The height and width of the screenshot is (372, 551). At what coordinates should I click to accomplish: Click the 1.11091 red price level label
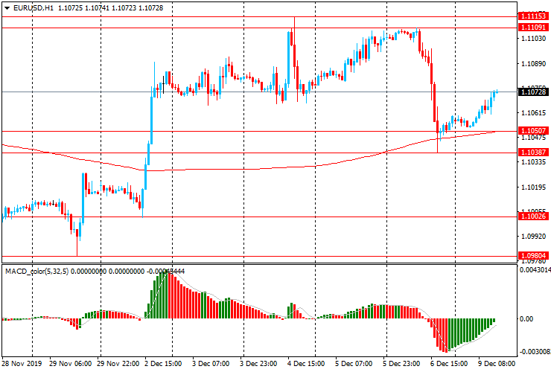click(x=533, y=28)
